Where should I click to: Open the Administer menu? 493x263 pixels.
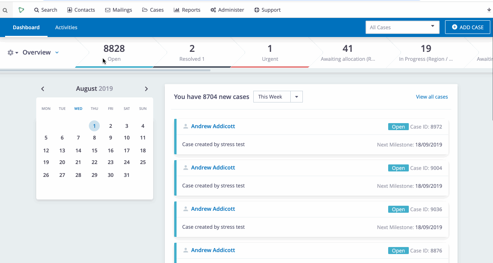pyautogui.click(x=227, y=10)
